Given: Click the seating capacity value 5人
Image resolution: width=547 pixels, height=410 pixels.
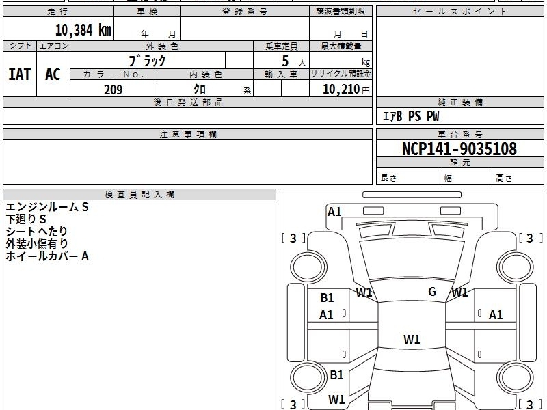Looking at the screenshot, I should point(293,61).
